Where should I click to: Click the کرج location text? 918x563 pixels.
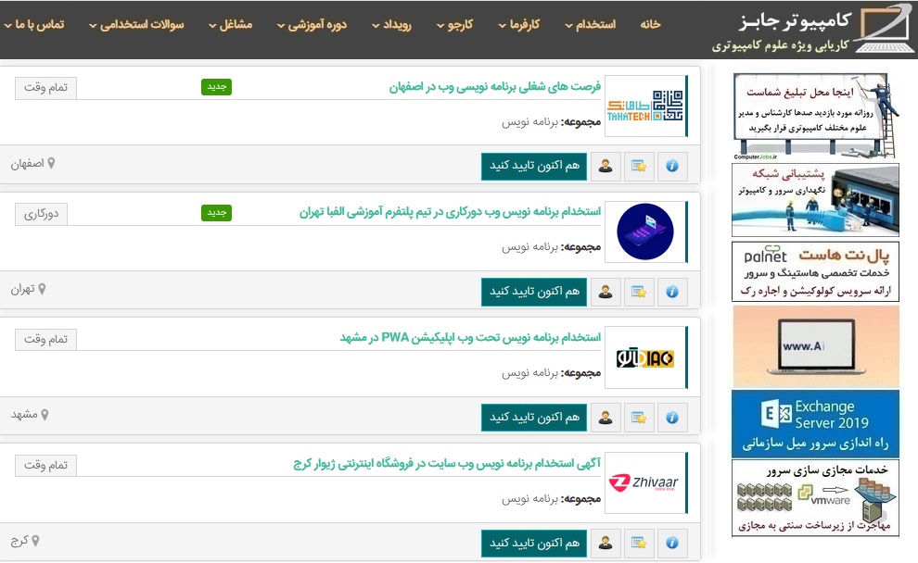[19, 542]
